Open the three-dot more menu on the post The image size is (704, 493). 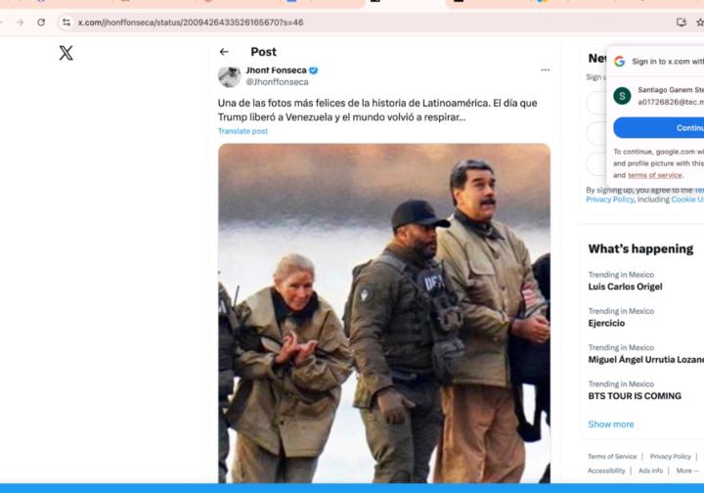coord(545,70)
